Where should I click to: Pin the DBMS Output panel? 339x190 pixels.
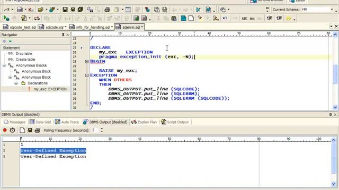click(x=331, y=115)
